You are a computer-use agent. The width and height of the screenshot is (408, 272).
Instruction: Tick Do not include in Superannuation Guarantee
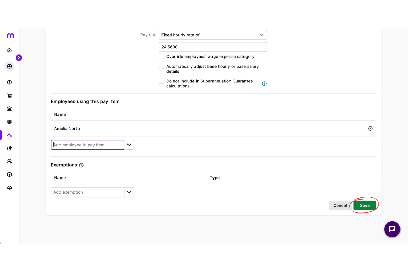pyautogui.click(x=161, y=81)
